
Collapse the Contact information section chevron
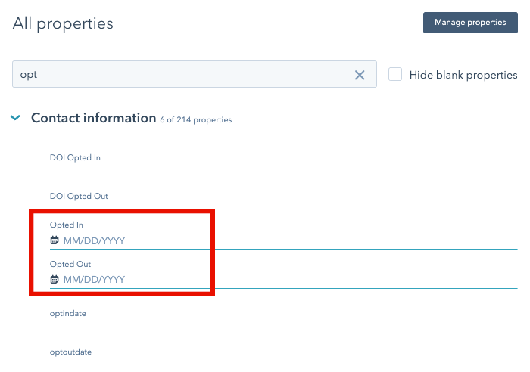tap(15, 118)
